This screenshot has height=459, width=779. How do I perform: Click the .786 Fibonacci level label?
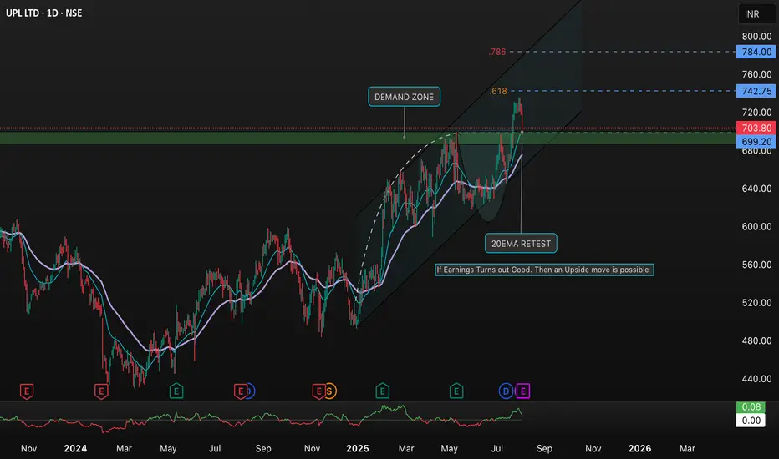pyautogui.click(x=497, y=52)
